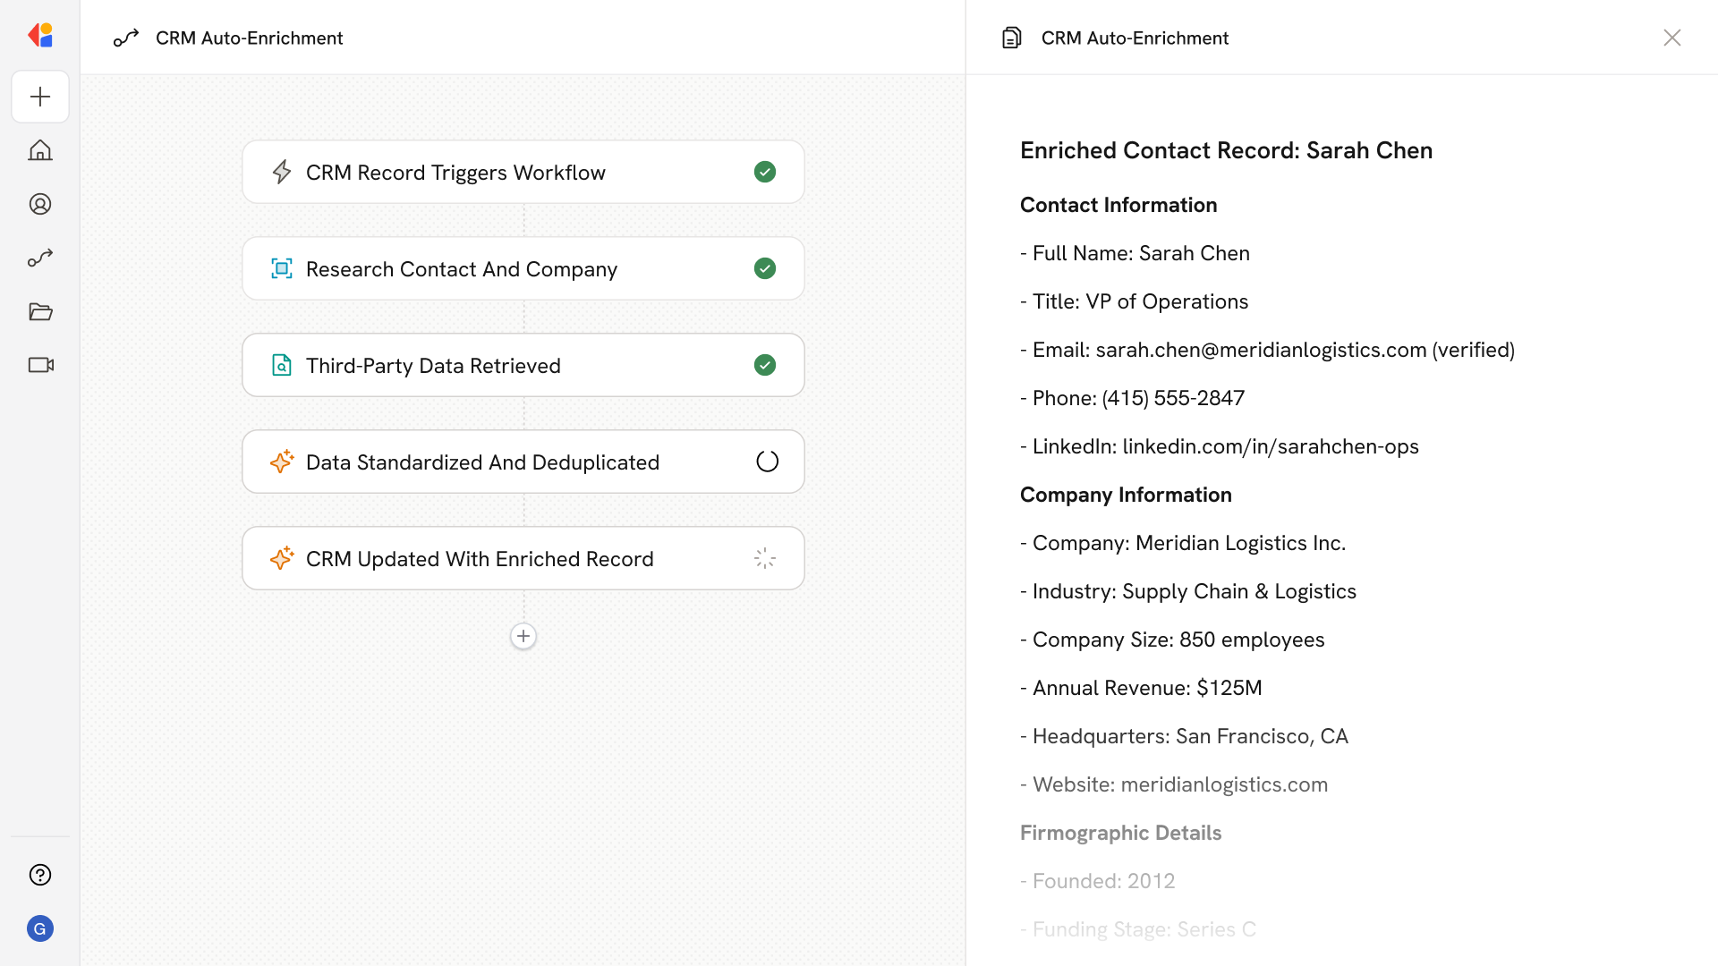Viewport: 1718px width, 966px height.
Task: Click the sparkles icon on Data Standardized And Deduplicated
Action: point(282,462)
